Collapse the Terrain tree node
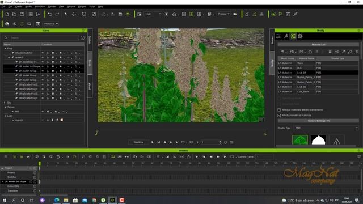The width and height of the screenshot is (363, 204). tap(5, 107)
